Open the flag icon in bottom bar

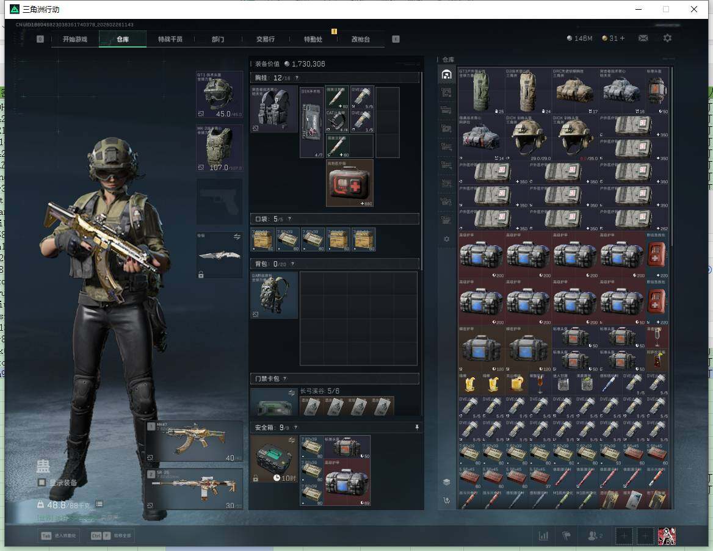point(566,536)
